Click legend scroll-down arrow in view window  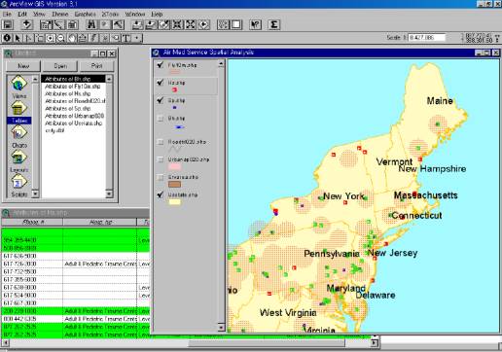click(x=221, y=327)
